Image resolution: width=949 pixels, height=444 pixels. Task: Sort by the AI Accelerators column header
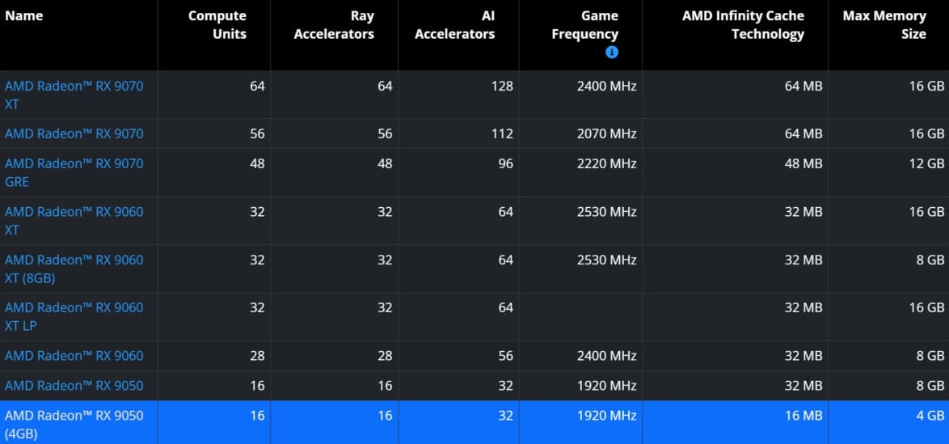point(454,25)
